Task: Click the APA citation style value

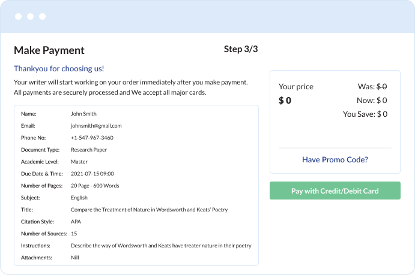Action: pyautogui.click(x=76, y=222)
